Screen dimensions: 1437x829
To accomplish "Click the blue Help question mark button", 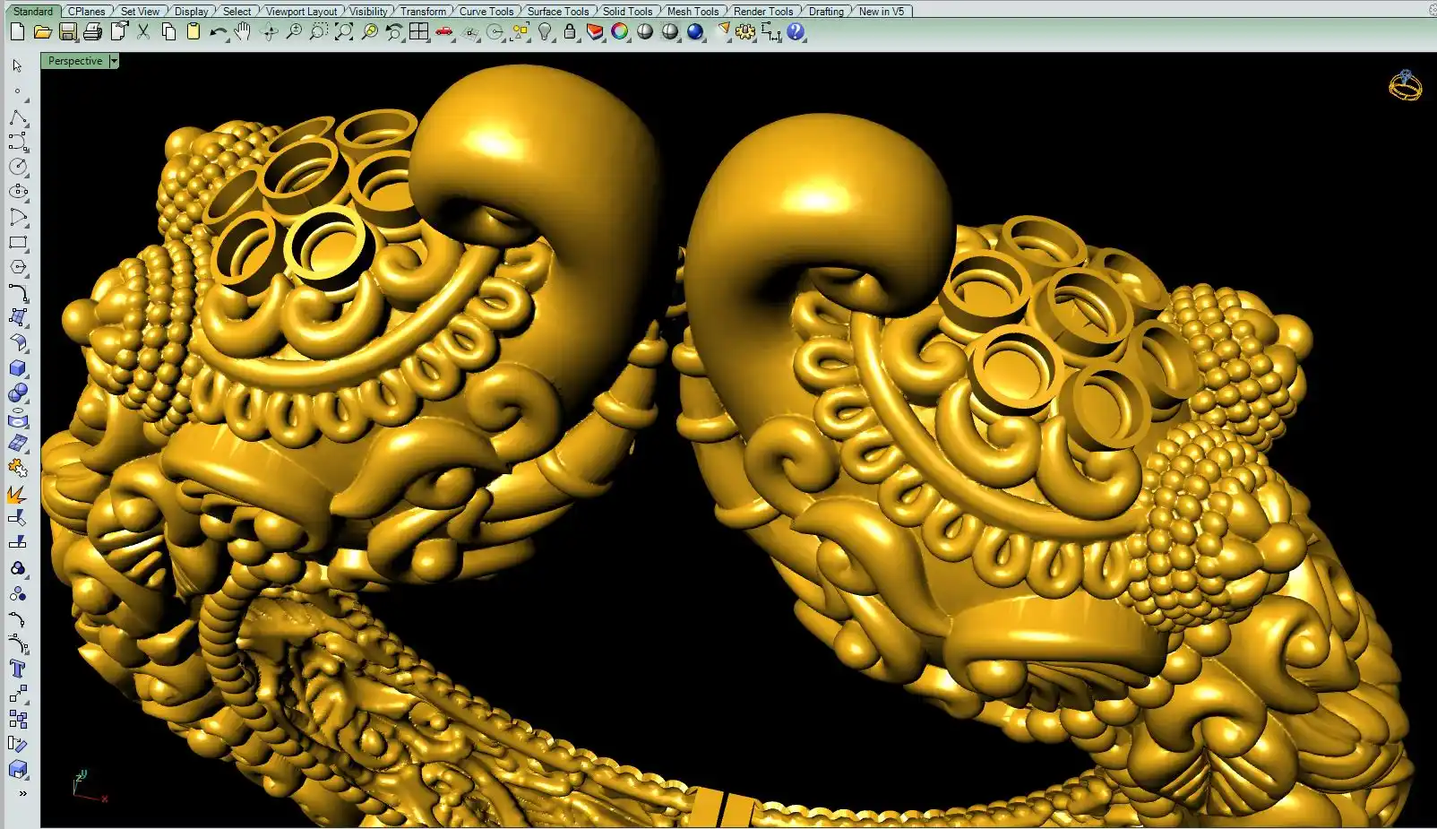I will point(796,32).
